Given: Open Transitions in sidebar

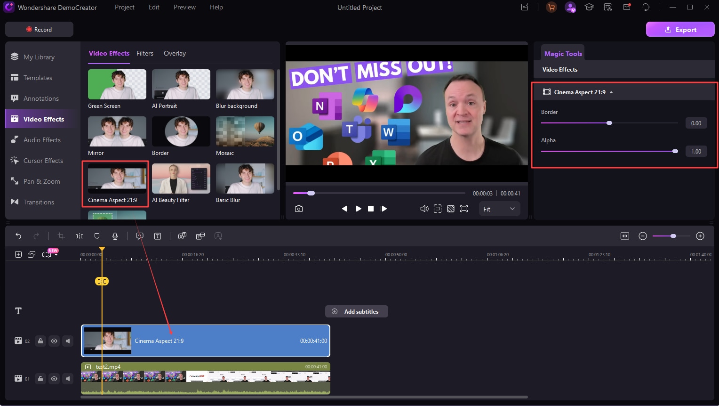Looking at the screenshot, I should pyautogui.click(x=39, y=202).
